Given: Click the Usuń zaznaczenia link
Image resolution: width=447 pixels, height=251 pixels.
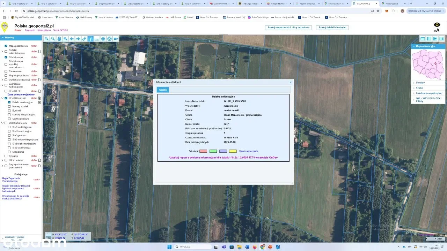Looking at the screenshot, I should (249, 151).
